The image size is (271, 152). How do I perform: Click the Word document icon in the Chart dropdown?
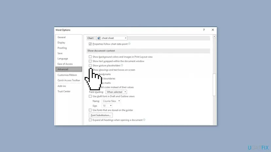point(99,38)
